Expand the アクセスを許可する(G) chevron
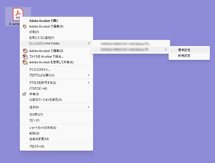 [89, 83]
